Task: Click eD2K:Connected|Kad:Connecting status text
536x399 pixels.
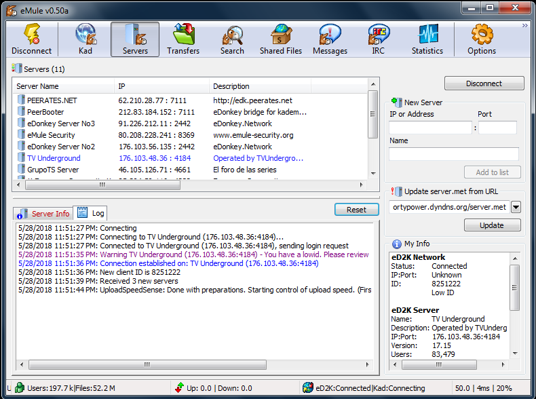Action: pyautogui.click(x=370, y=388)
